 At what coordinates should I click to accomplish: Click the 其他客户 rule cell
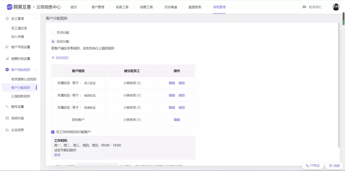pos(78,120)
